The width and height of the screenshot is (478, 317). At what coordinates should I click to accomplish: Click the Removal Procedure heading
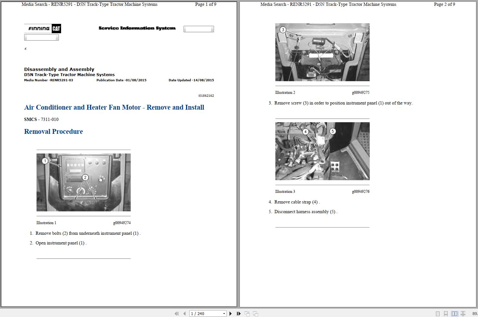54,132
